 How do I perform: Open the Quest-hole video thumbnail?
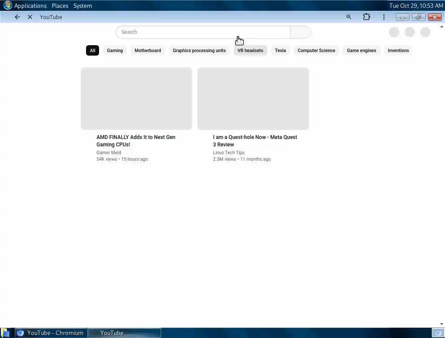(253, 99)
